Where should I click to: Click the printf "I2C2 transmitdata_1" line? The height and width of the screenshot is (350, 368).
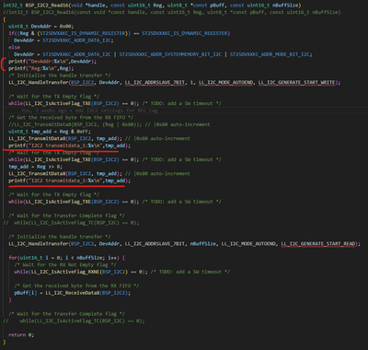(x=69, y=146)
